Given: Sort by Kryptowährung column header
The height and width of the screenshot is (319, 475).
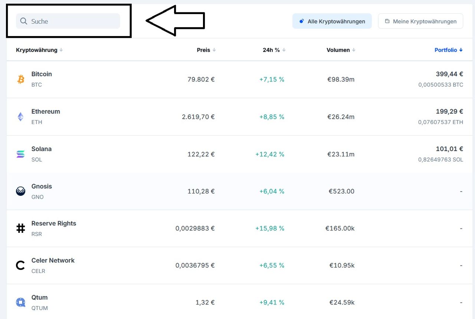Looking at the screenshot, I should [x=37, y=50].
